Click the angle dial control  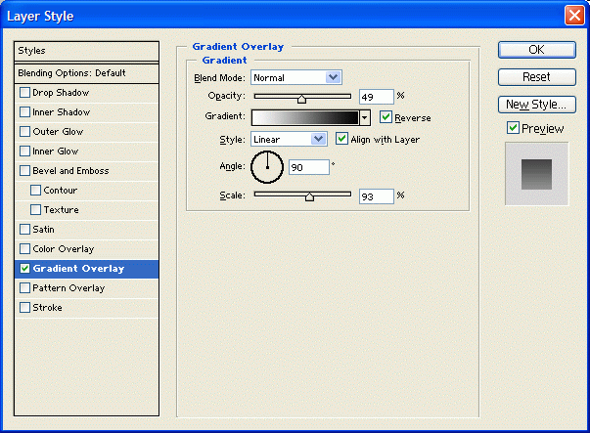[266, 168]
